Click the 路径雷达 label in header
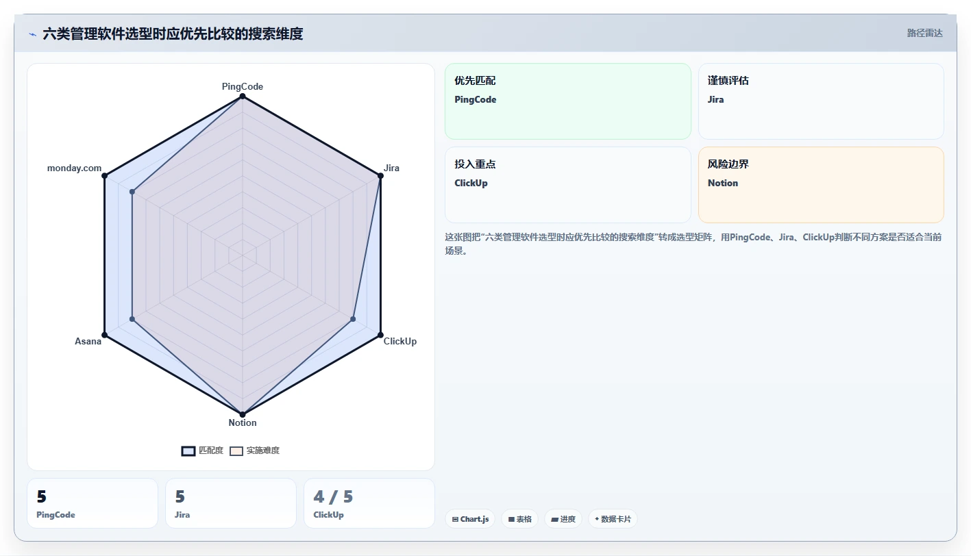971x556 pixels. [x=924, y=33]
